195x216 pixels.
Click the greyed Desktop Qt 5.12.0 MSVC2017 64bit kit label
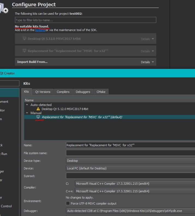(x=54, y=39)
